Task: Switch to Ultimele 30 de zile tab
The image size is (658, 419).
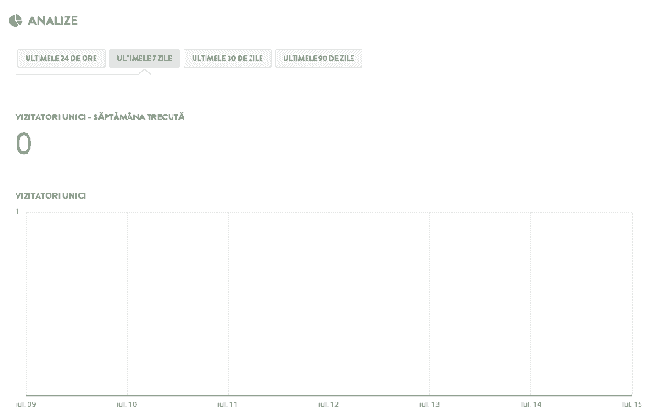Action: (x=228, y=58)
